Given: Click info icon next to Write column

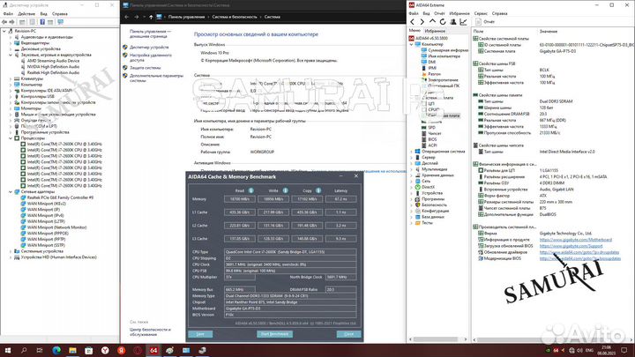Looking at the screenshot, I should [286, 190].
